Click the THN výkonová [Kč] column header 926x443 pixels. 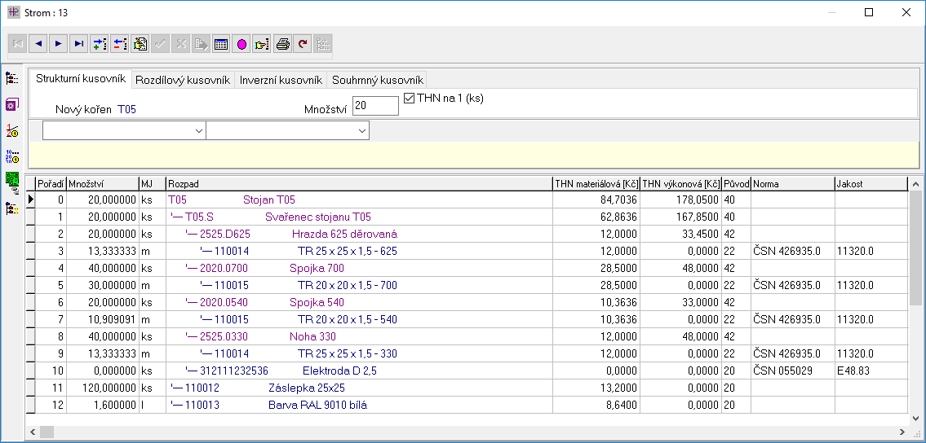point(681,184)
